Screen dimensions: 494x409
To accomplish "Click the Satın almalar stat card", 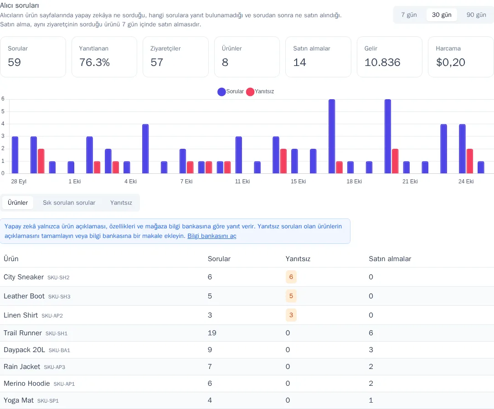I will coord(318,57).
